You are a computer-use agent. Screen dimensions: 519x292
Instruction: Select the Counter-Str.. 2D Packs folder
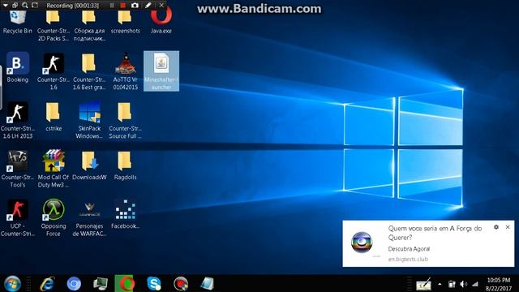54,26
